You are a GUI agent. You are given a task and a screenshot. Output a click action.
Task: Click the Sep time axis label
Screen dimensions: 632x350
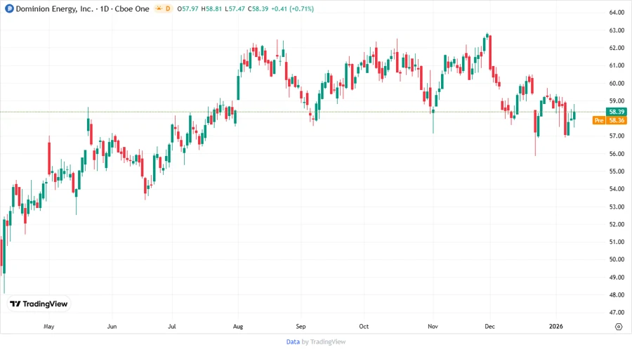pyautogui.click(x=301, y=326)
